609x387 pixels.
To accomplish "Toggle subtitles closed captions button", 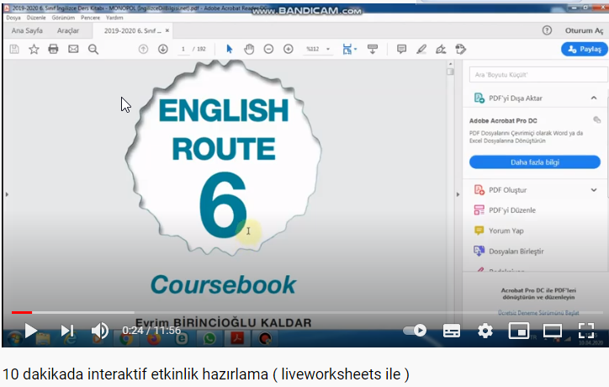I will [452, 331].
